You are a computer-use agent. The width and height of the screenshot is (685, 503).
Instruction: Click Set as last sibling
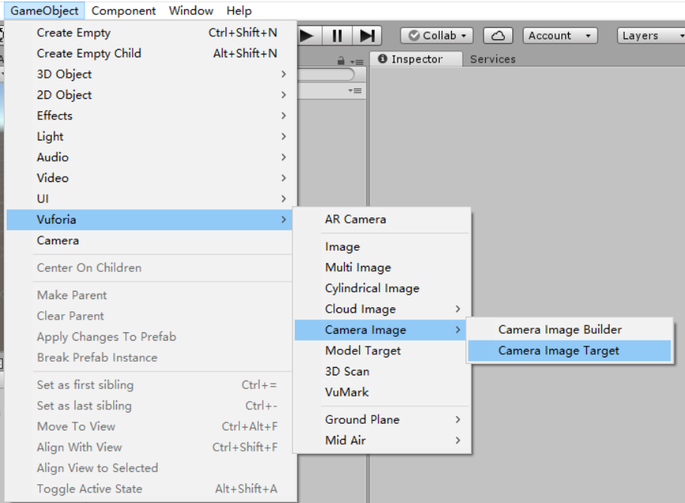coord(149,406)
